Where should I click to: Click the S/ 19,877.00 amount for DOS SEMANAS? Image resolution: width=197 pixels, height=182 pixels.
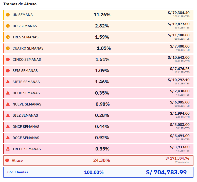[178, 24]
